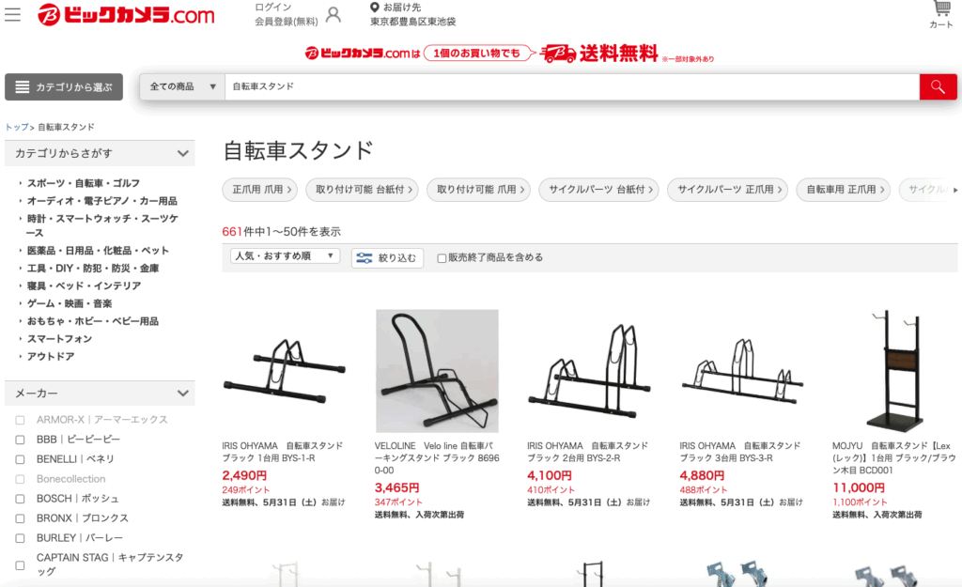Screen dimensions: 962x587
Task: Click the カテゴリから選ぶ button
Action: pyautogui.click(x=64, y=87)
